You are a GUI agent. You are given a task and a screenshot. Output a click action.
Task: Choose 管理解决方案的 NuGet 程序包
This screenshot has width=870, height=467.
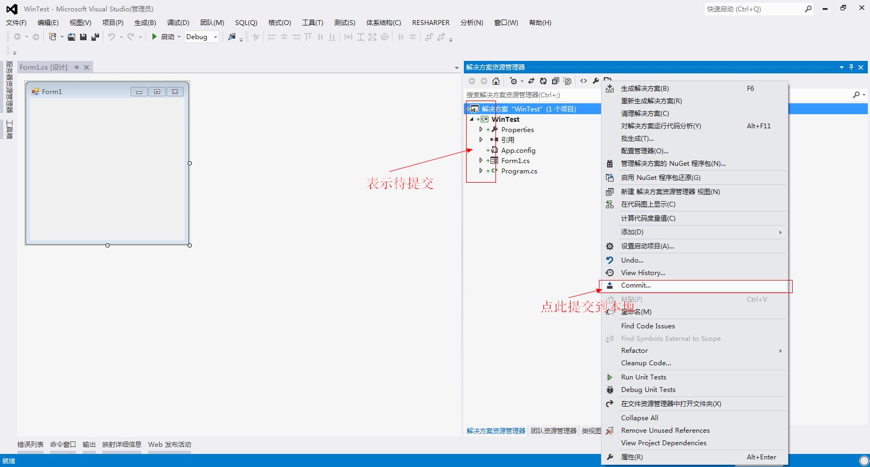(x=694, y=164)
